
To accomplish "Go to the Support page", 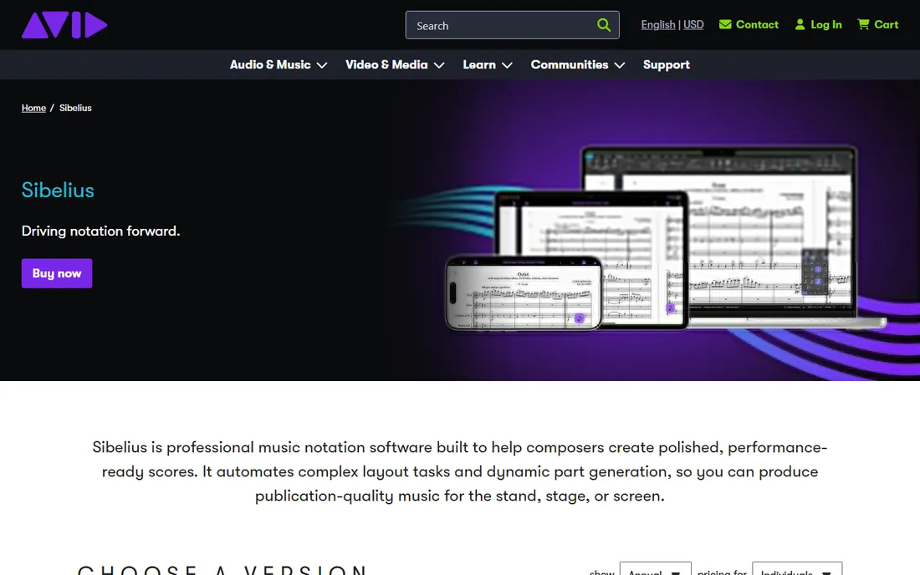I will (666, 65).
